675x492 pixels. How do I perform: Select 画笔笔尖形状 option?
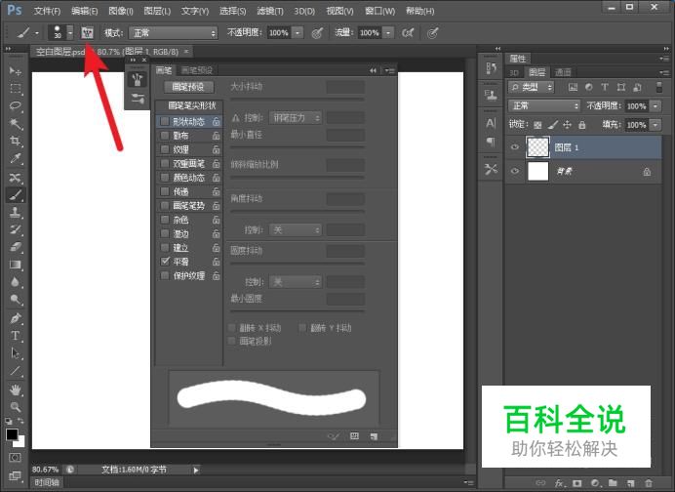192,105
